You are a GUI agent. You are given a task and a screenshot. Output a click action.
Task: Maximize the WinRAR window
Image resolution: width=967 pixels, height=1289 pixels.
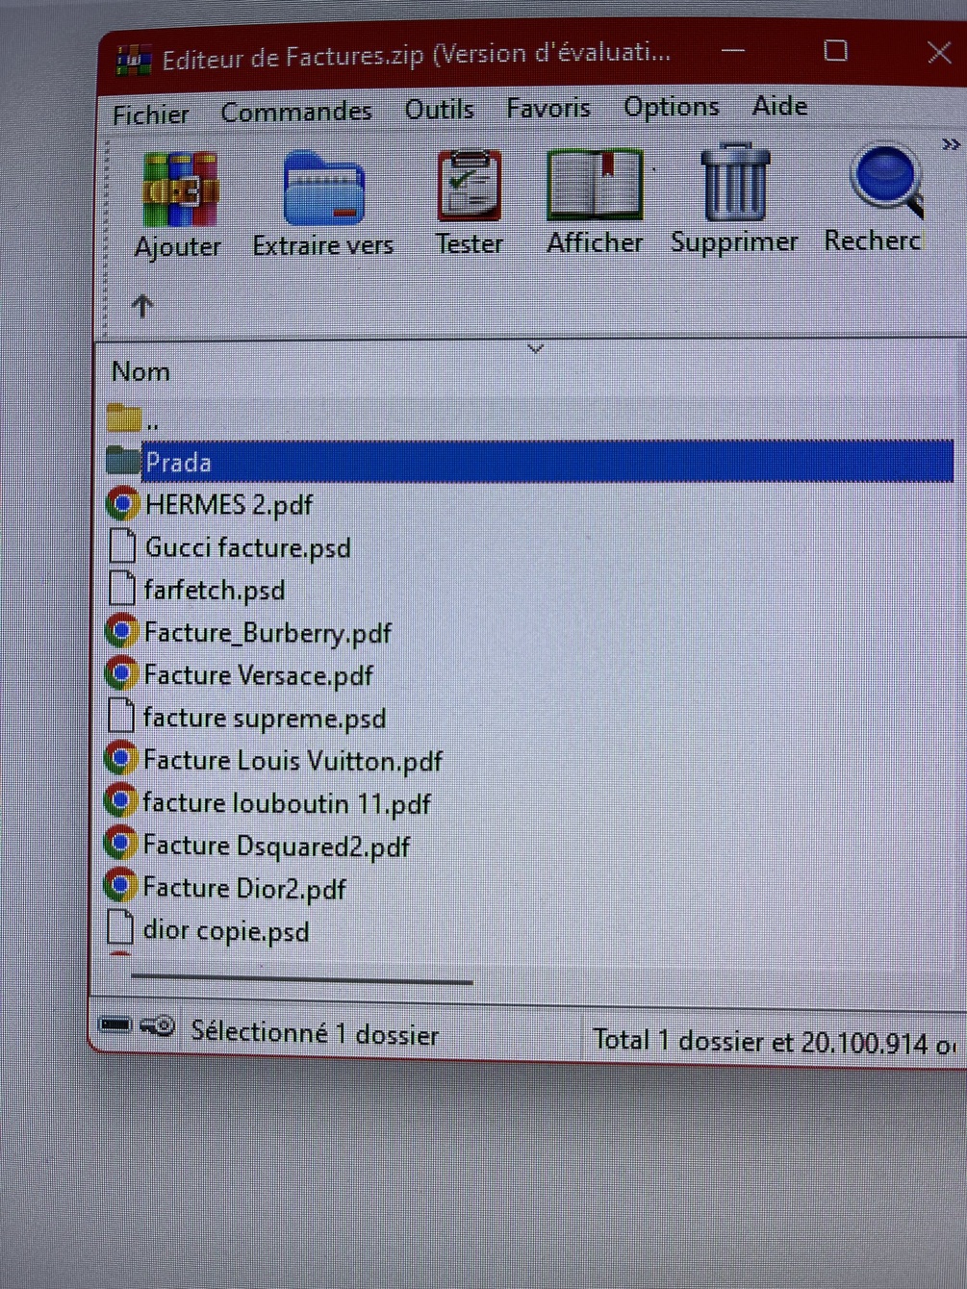[x=836, y=51]
